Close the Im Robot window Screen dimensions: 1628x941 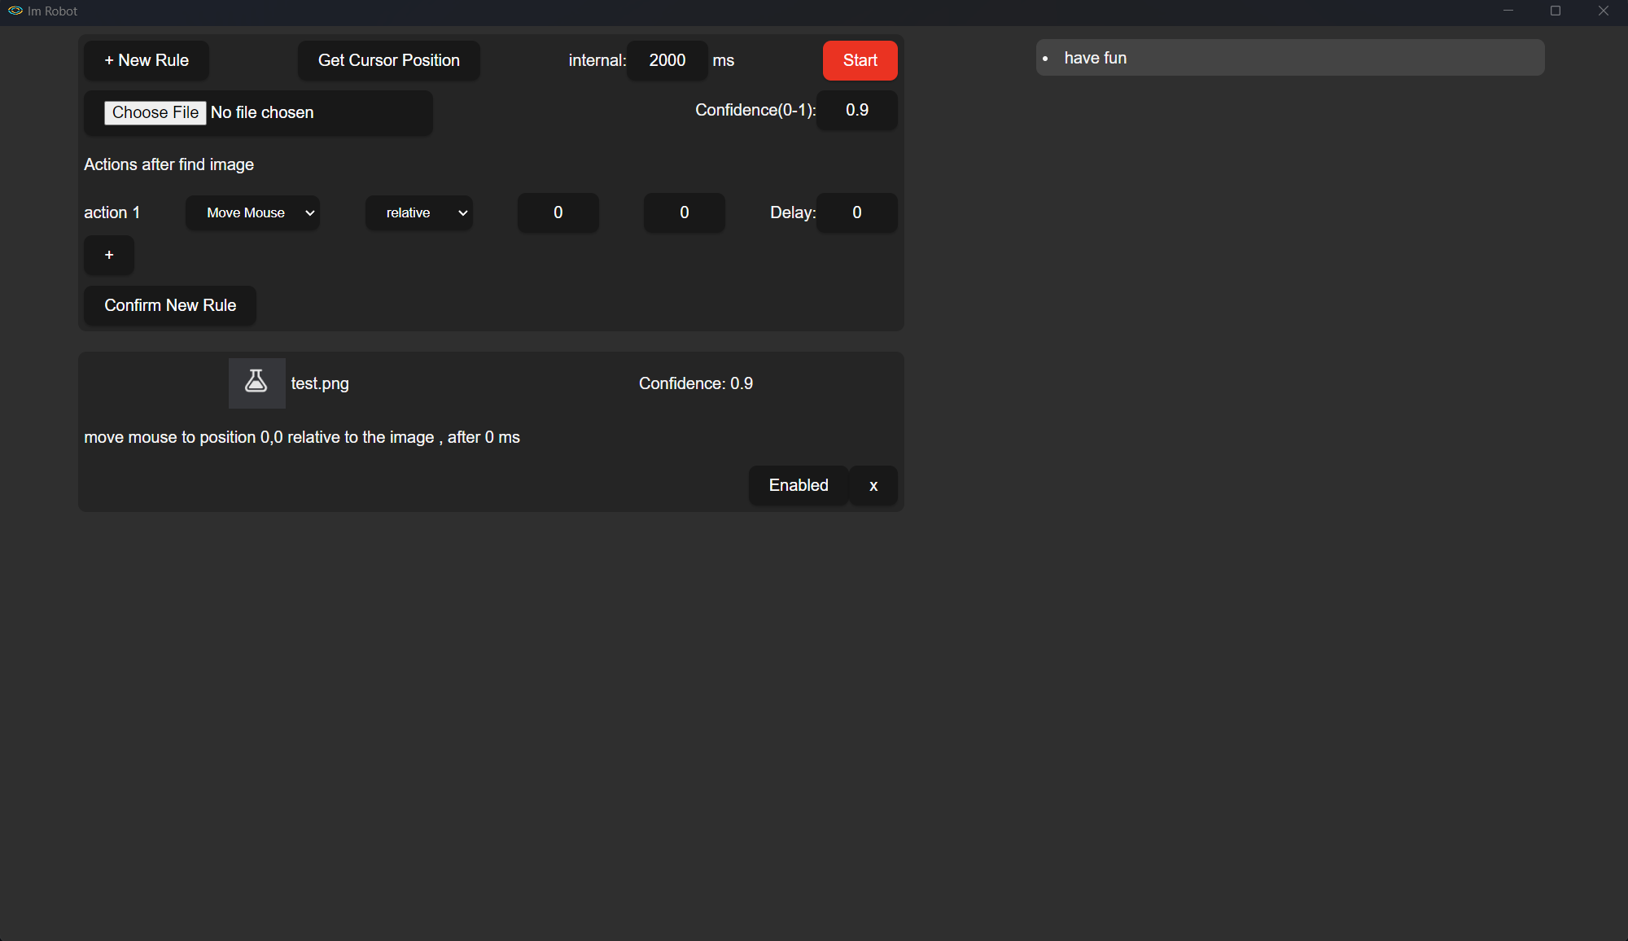click(x=1603, y=11)
